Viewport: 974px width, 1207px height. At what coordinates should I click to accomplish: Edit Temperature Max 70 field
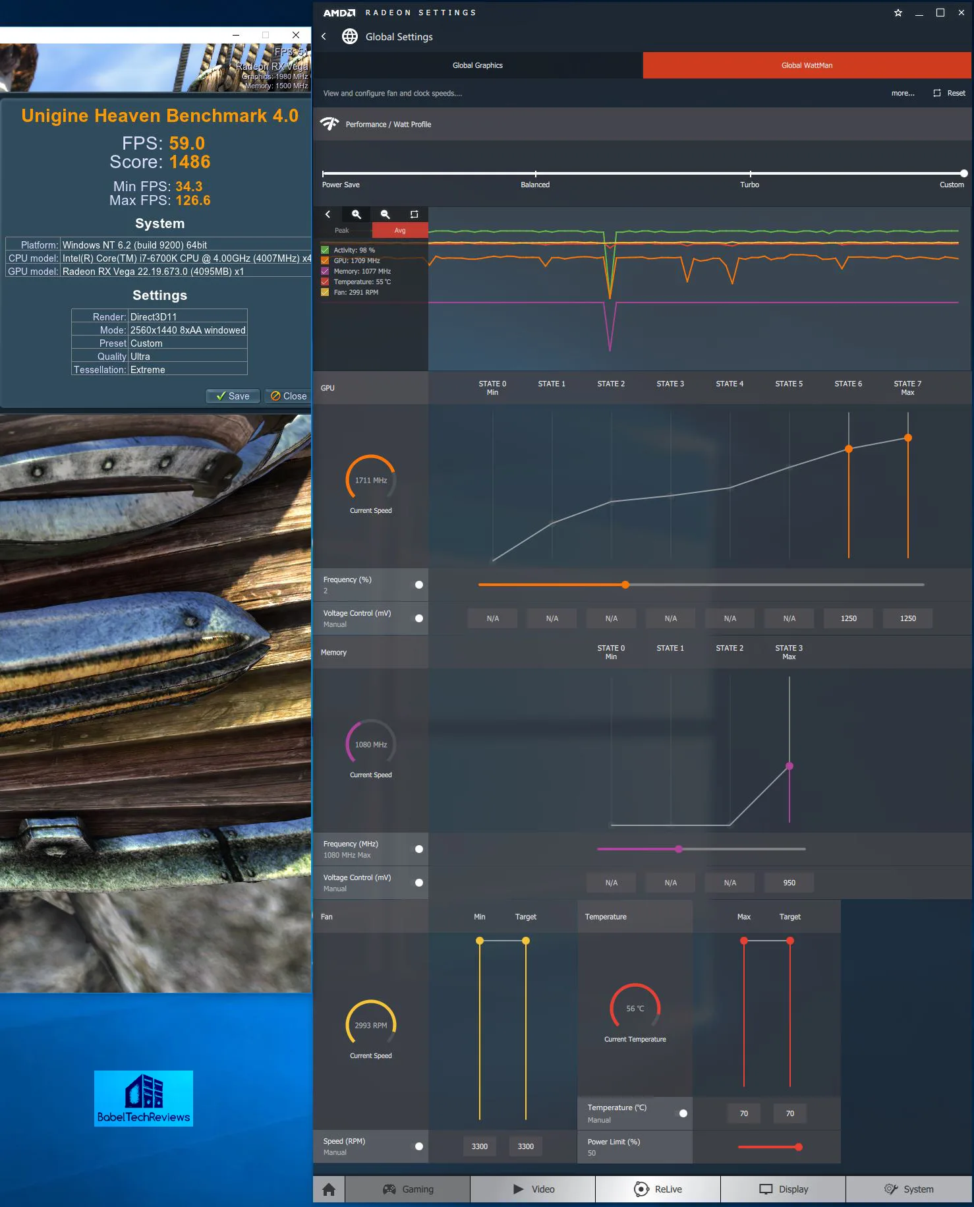(x=744, y=1113)
